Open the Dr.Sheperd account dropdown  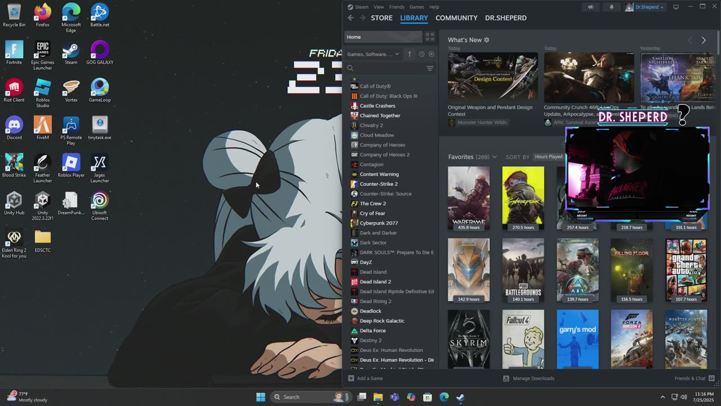click(644, 7)
